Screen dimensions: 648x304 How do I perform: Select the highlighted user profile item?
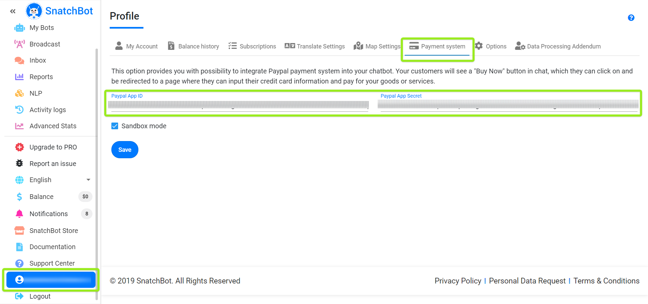coord(51,280)
